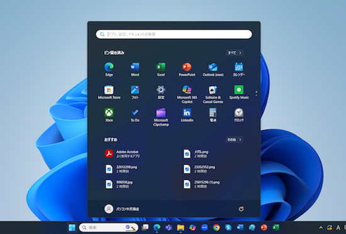The image size is (346, 234).
Task: Click the IME input mode A indicator
Action: coord(338,227)
